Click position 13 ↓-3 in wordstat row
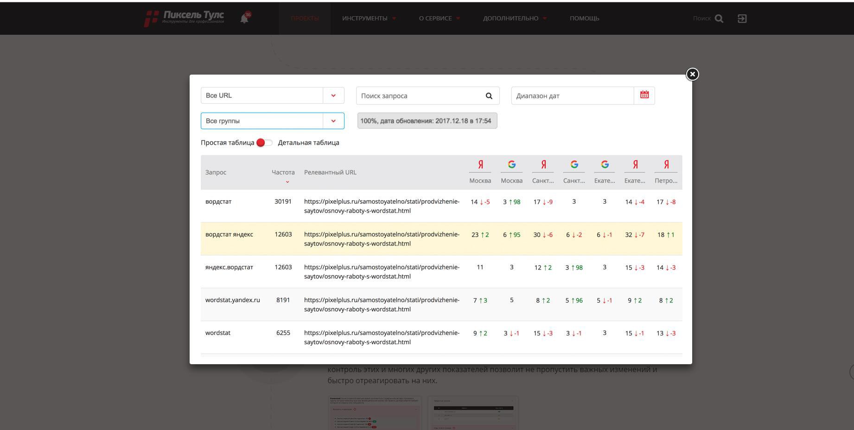The height and width of the screenshot is (430, 854). [x=666, y=334]
